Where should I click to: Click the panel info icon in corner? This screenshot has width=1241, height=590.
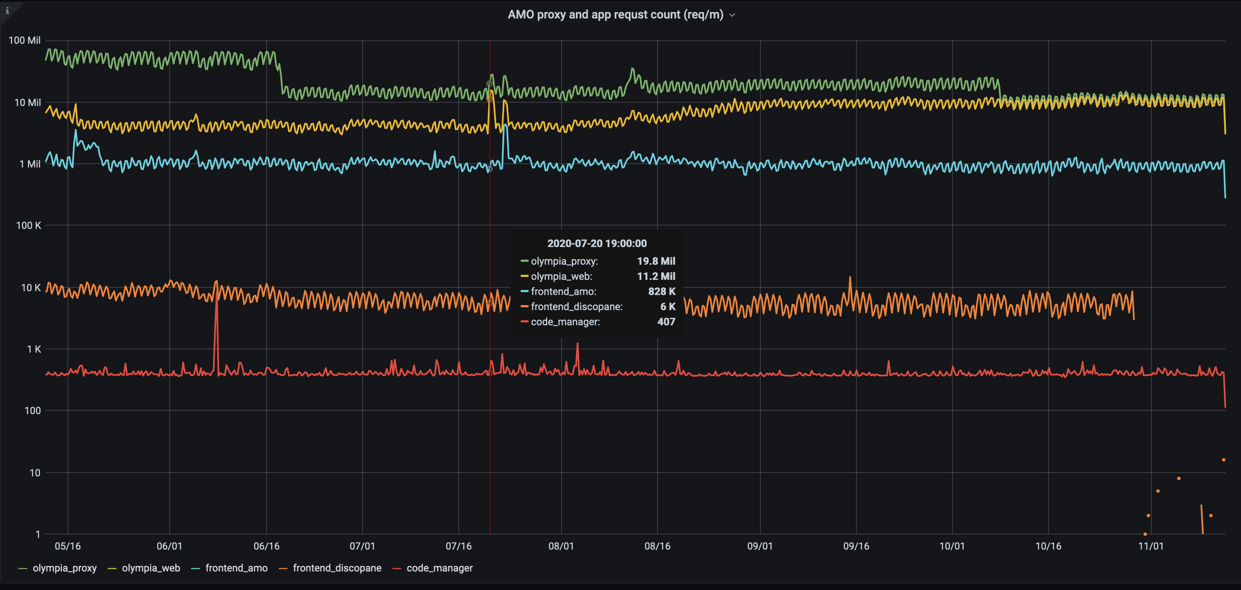pyautogui.click(x=7, y=11)
